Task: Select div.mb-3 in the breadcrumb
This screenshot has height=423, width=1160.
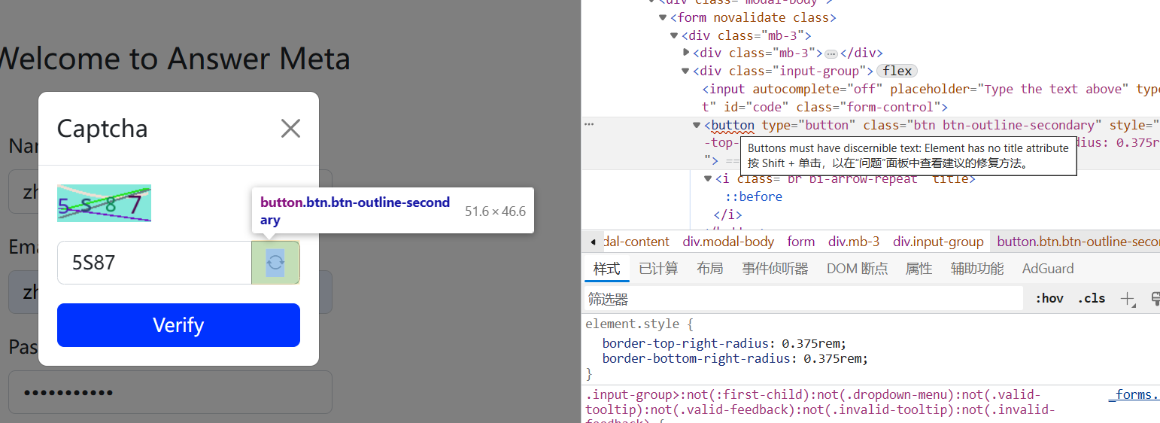Action: 854,242
